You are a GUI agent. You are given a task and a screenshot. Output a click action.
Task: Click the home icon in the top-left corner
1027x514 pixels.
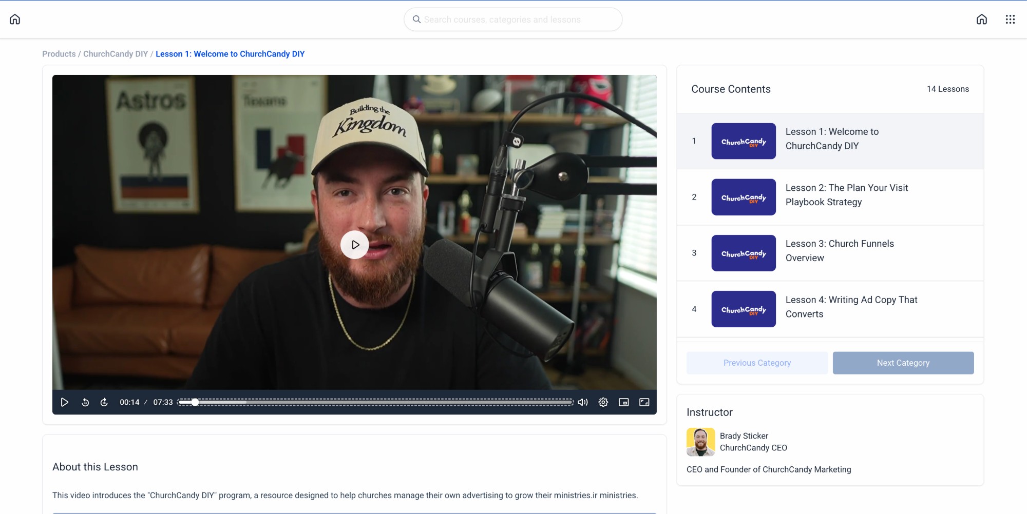coord(15,19)
